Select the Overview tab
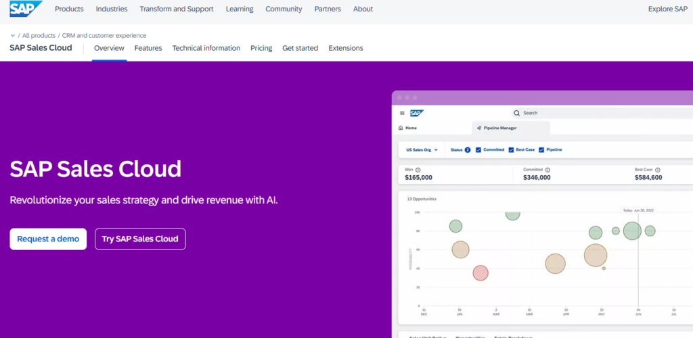This screenshot has width=693, height=338. [109, 48]
